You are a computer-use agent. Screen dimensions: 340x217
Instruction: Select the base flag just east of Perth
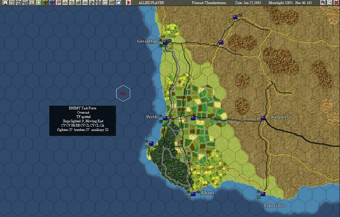(193, 118)
